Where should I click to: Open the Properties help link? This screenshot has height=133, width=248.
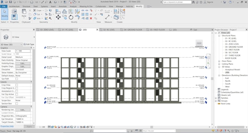pyautogui.click(x=7, y=126)
